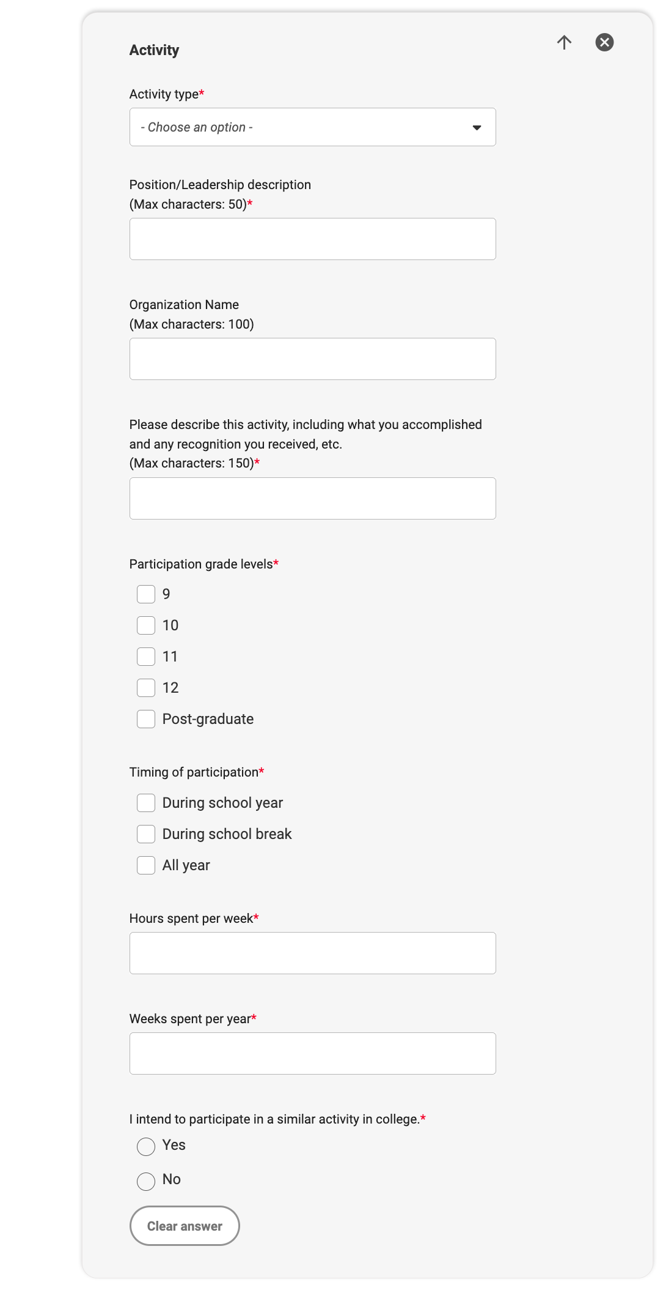Click the Weeks spent per year field
Image resolution: width=663 pixels, height=1290 pixels.
312,1054
